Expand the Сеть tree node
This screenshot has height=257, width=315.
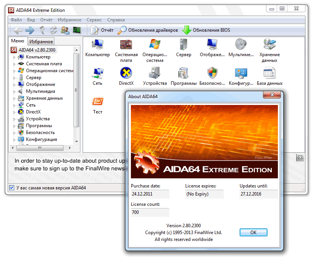tap(14, 105)
